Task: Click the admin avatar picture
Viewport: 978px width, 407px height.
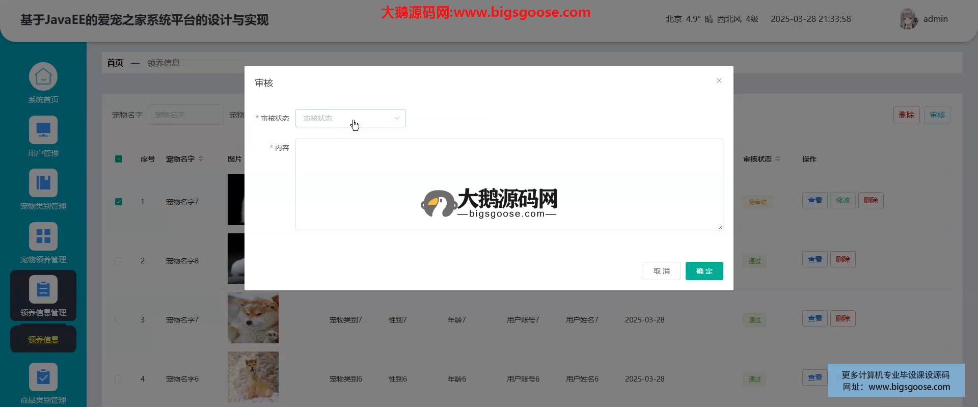Action: tap(908, 19)
